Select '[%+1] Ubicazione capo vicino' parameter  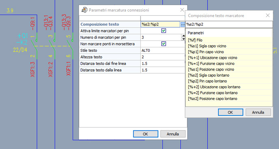pos(229,57)
